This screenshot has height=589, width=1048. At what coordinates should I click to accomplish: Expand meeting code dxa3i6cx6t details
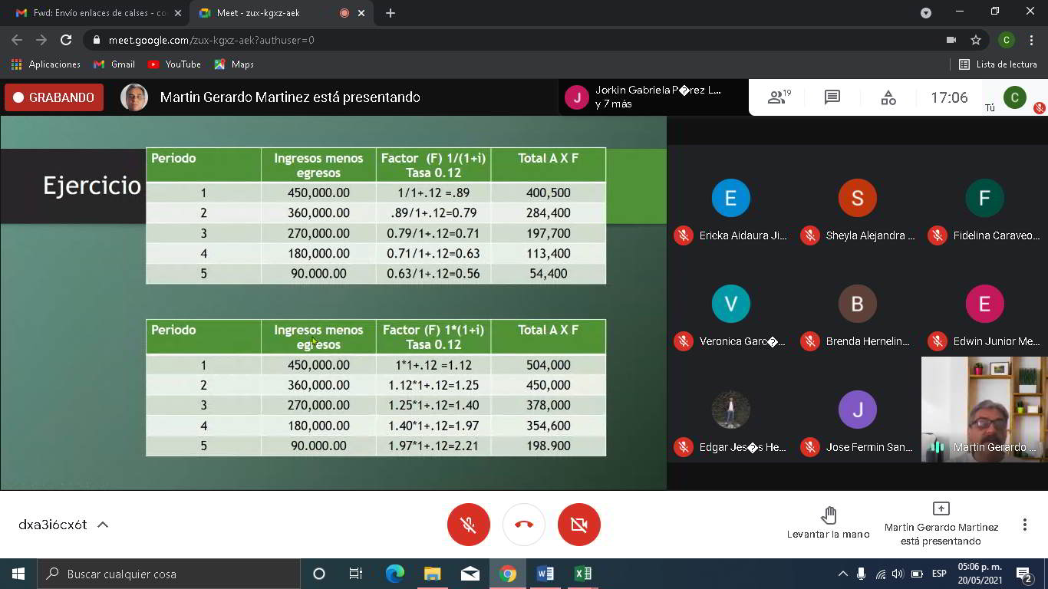pyautogui.click(x=102, y=525)
